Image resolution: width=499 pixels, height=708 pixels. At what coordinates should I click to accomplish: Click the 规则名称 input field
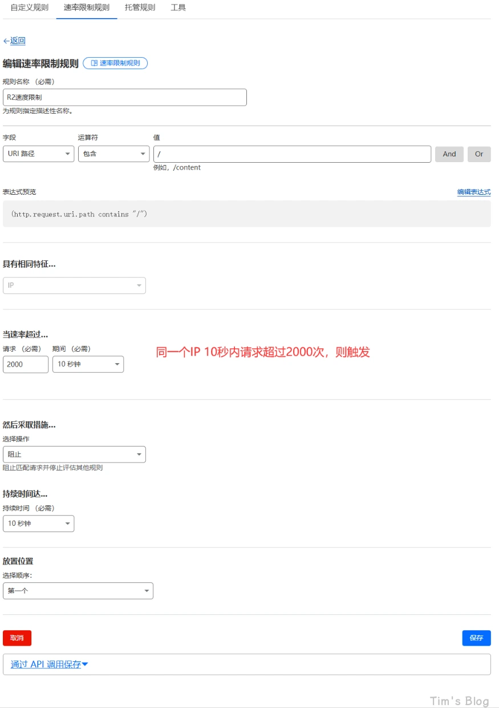[x=124, y=98]
